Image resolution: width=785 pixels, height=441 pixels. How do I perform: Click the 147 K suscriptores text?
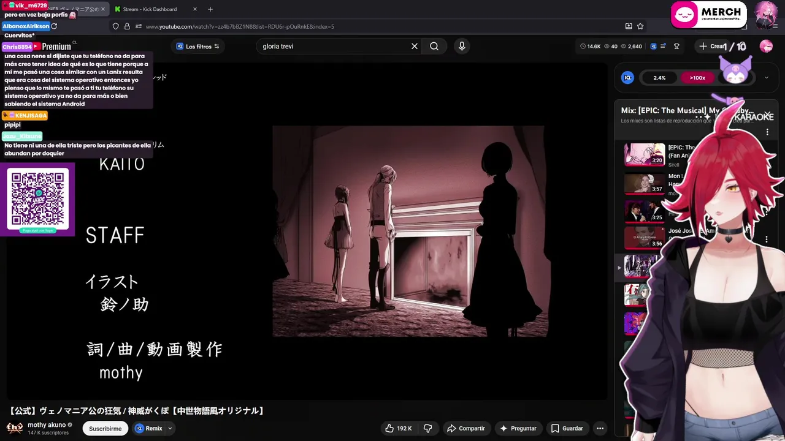coord(48,432)
